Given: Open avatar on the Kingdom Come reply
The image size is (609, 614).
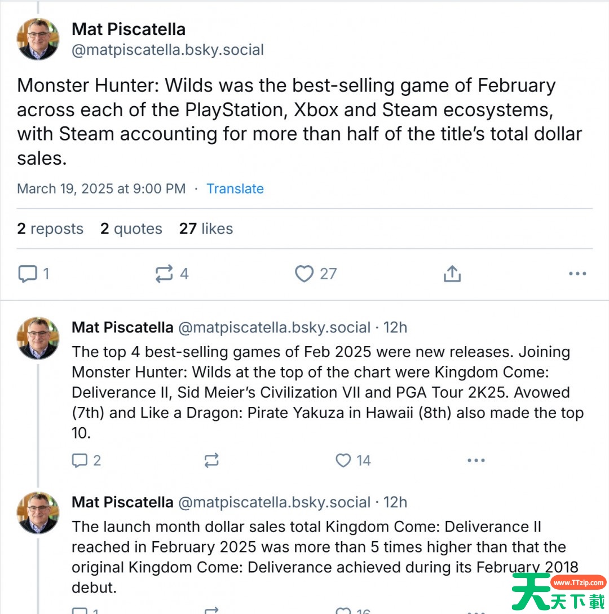Looking at the screenshot, I should point(38,513).
